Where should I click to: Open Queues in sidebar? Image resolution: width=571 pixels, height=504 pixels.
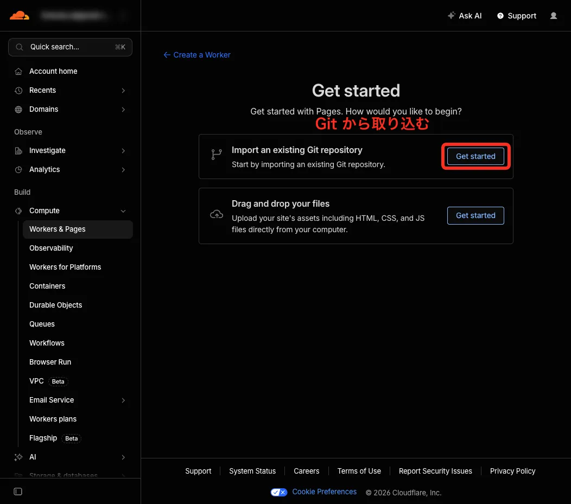pyautogui.click(x=42, y=324)
